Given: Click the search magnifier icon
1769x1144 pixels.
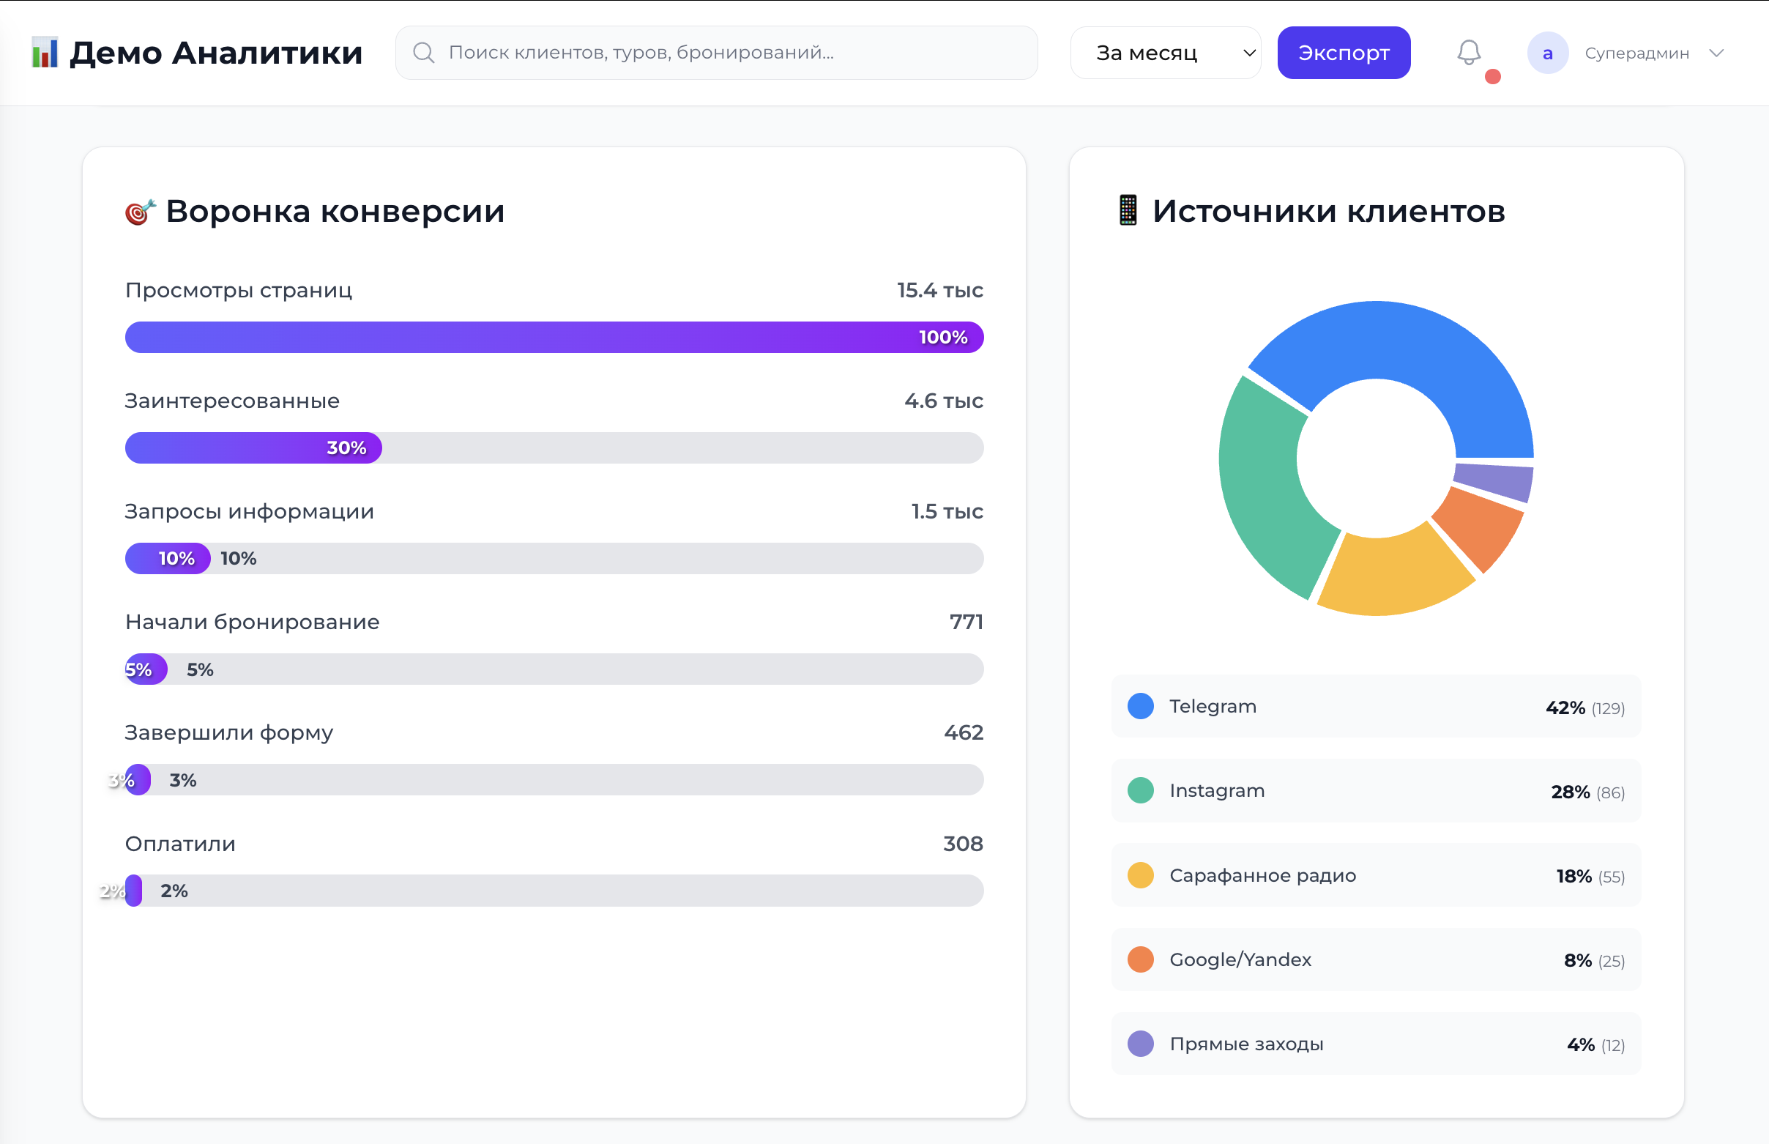Looking at the screenshot, I should pyautogui.click(x=425, y=52).
